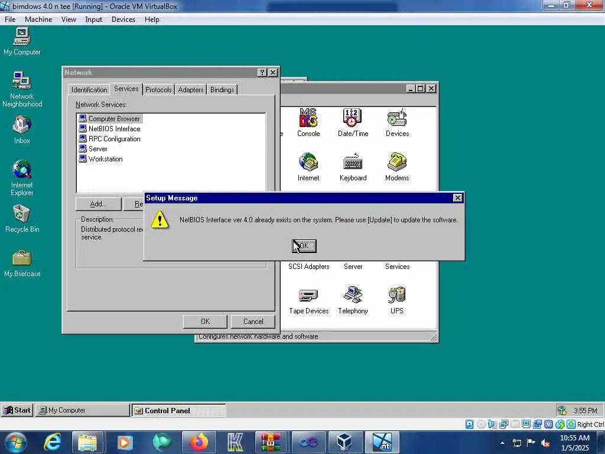Open Internet icon in Control Panel

[308, 167]
